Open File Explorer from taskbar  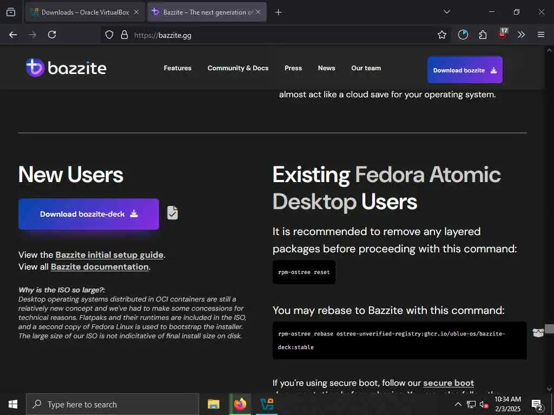[213, 404]
